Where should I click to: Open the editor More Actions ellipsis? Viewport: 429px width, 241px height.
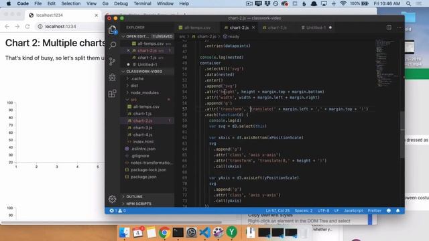click(x=399, y=27)
